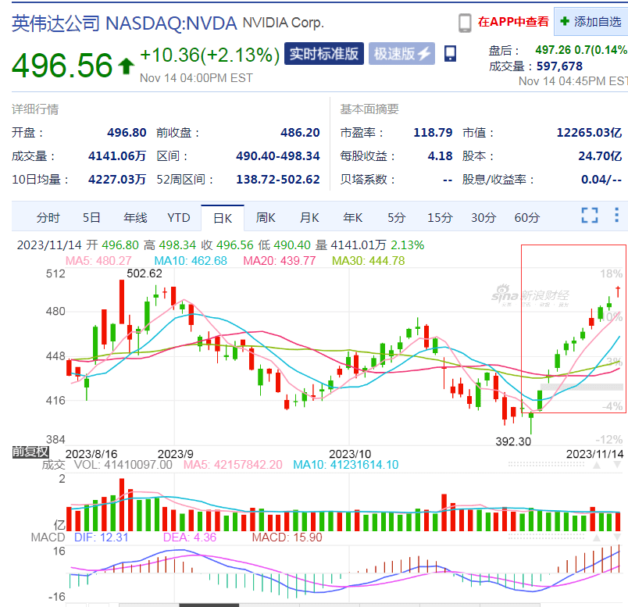Select the 30分 interval tab
Viewport: 628px width, 607px height.
483,218
